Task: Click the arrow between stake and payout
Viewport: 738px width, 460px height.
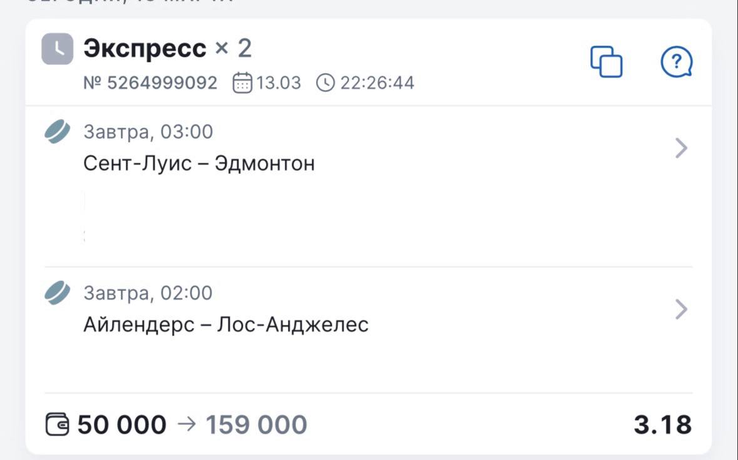Action: click(187, 424)
